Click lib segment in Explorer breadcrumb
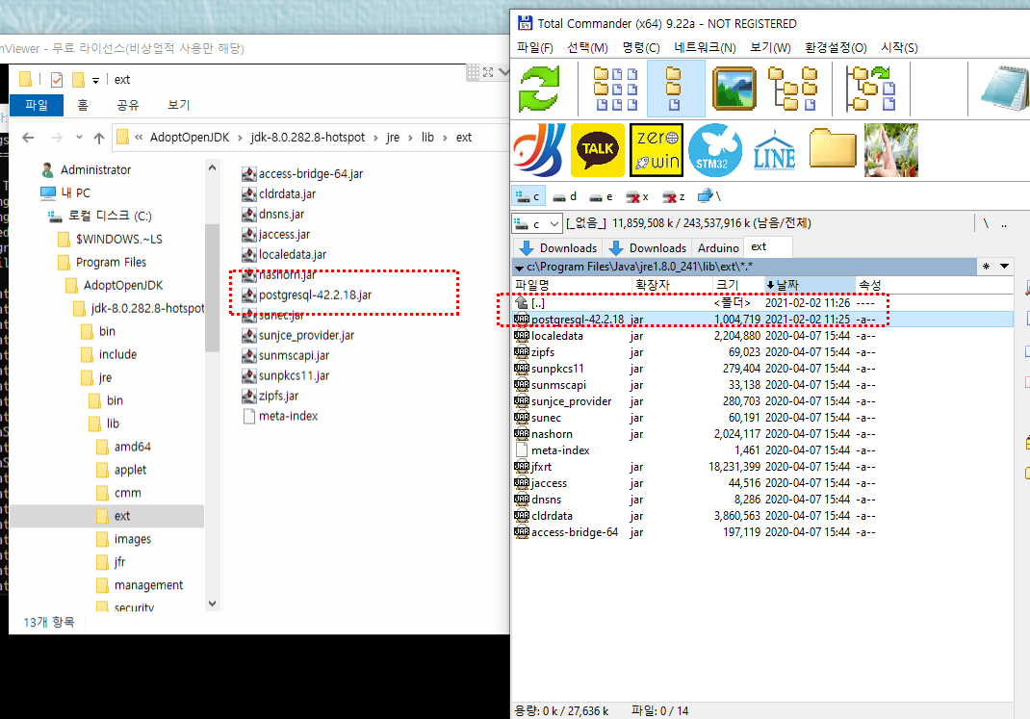 427,138
